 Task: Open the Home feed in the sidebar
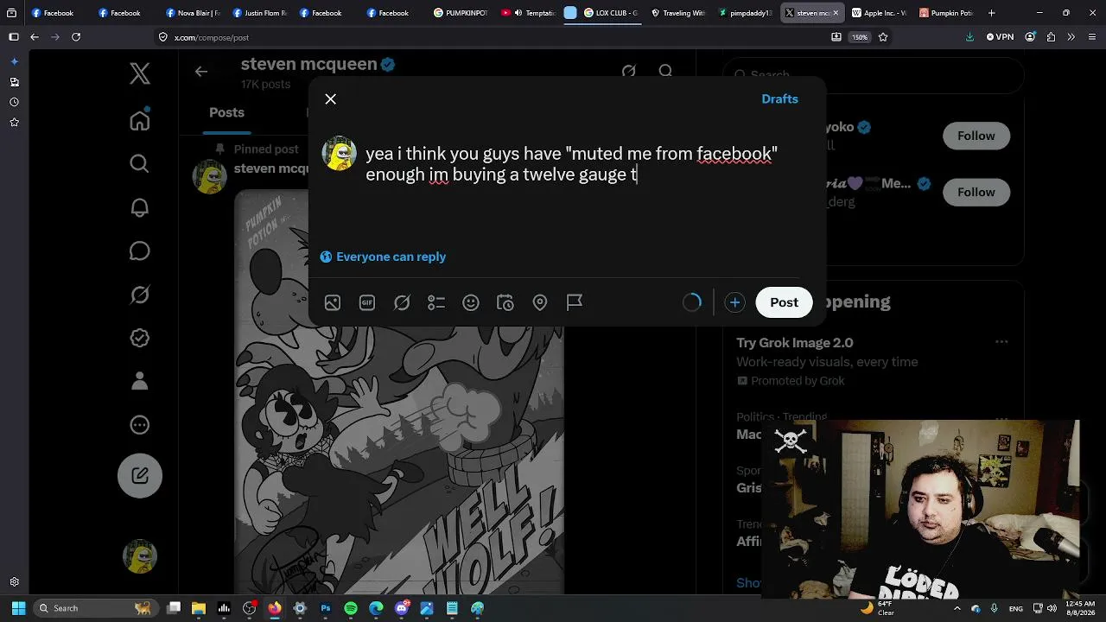[140, 120]
